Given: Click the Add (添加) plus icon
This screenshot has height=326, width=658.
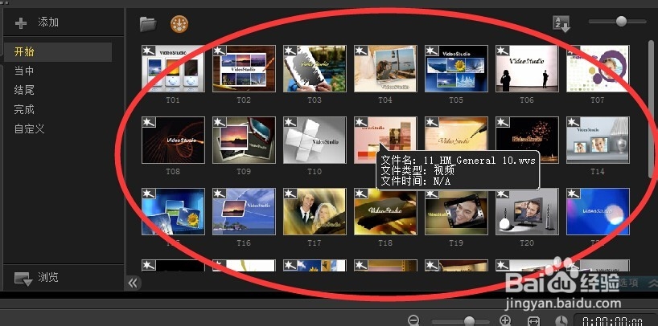Looking at the screenshot, I should click(x=21, y=22).
